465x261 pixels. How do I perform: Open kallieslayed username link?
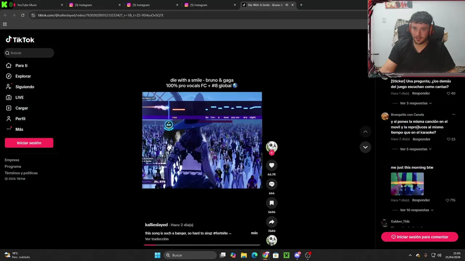(156, 225)
